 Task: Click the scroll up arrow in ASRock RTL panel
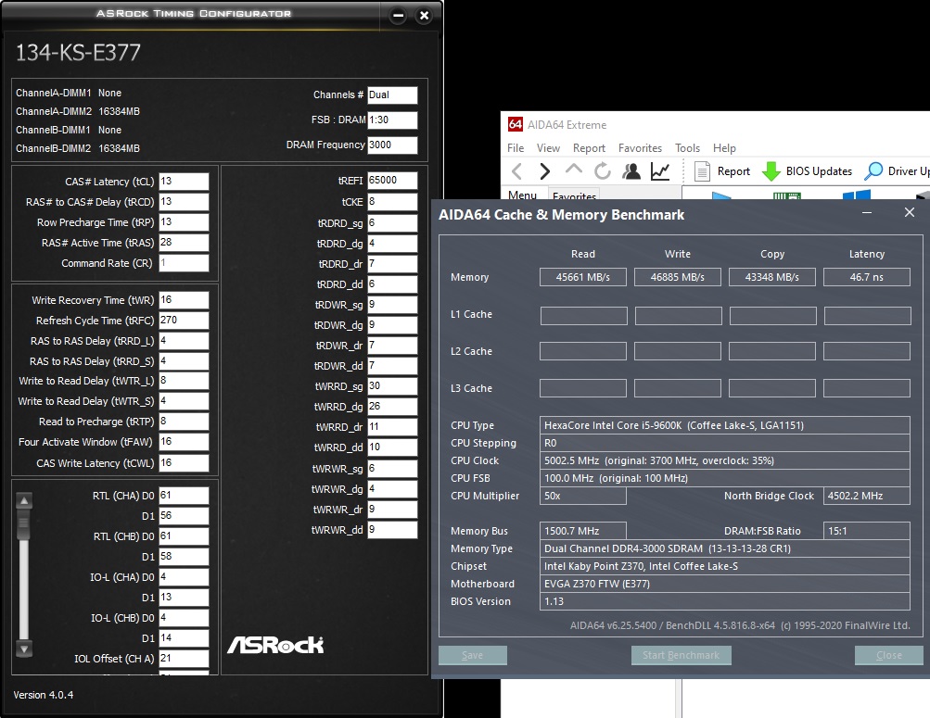(24, 501)
